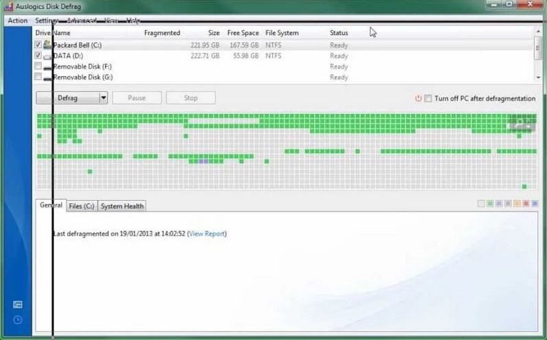Click the calendar icon in left sidebar

point(17,304)
